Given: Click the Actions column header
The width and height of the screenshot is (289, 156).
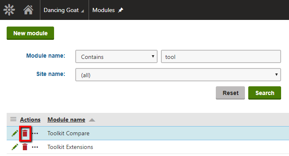Looking at the screenshot, I should (x=30, y=119).
